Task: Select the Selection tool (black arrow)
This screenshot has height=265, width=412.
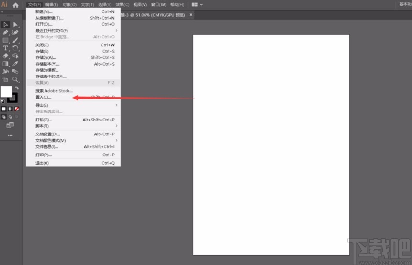Action: 5,24
